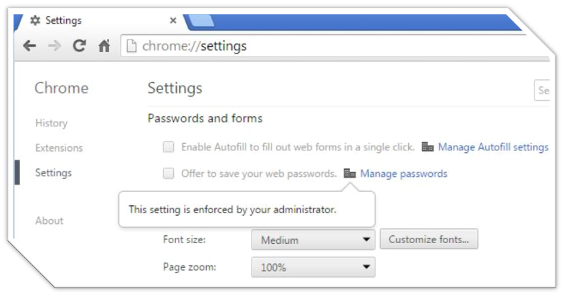The width and height of the screenshot is (564, 296).
Task: Click the page icon in address bar
Action: coord(132,46)
